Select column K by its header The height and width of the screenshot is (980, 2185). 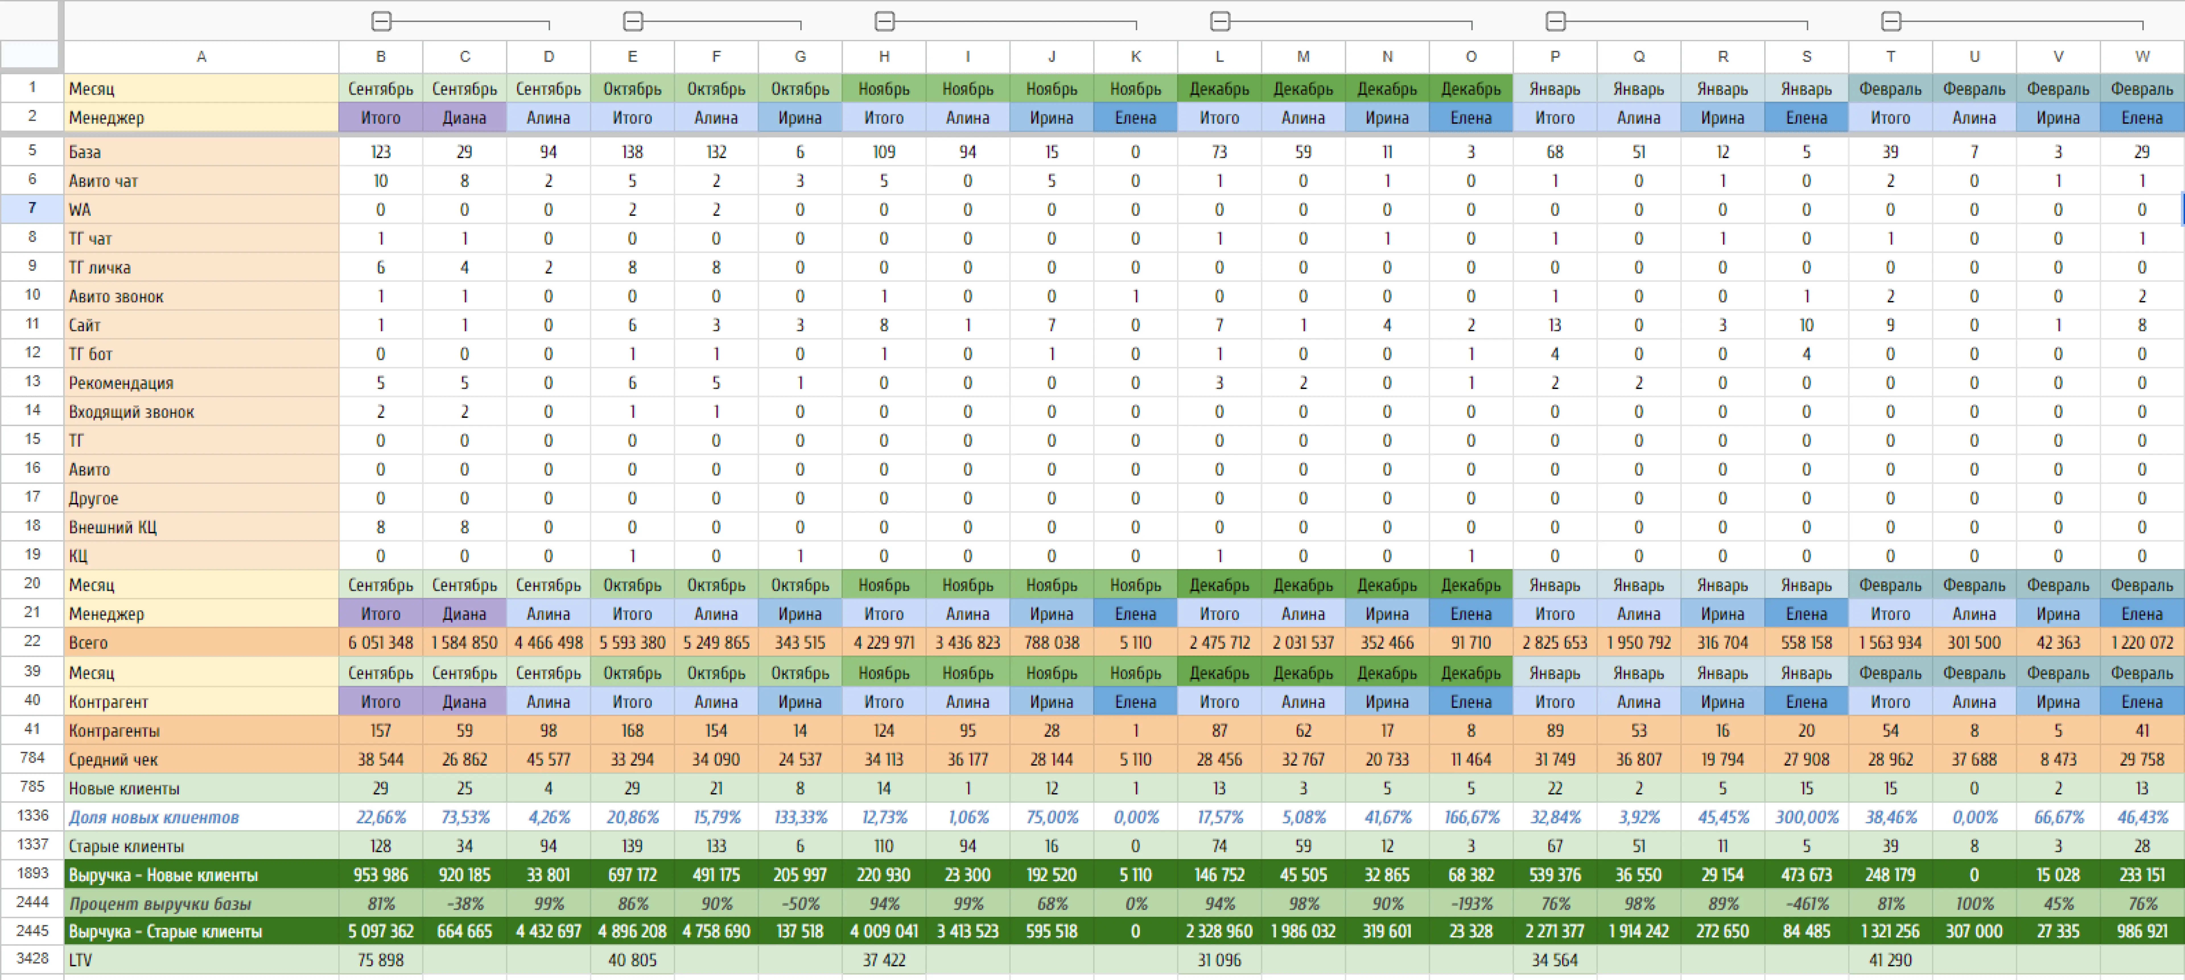tap(1136, 57)
